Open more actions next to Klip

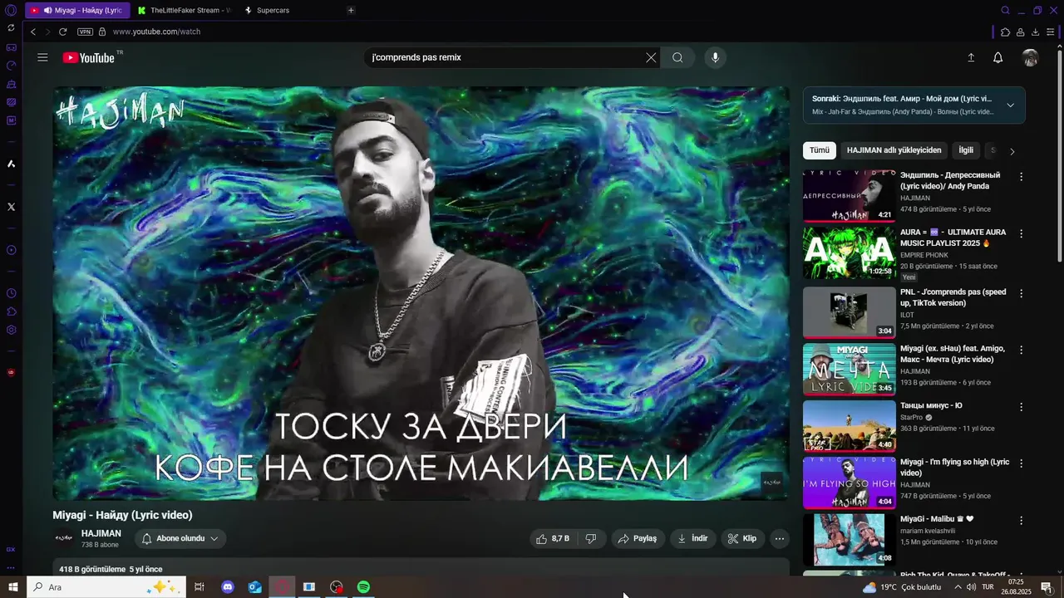click(x=780, y=538)
